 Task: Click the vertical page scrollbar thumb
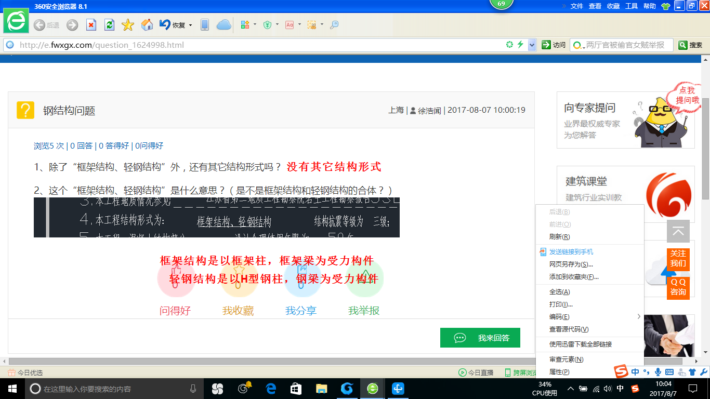click(x=705, y=148)
